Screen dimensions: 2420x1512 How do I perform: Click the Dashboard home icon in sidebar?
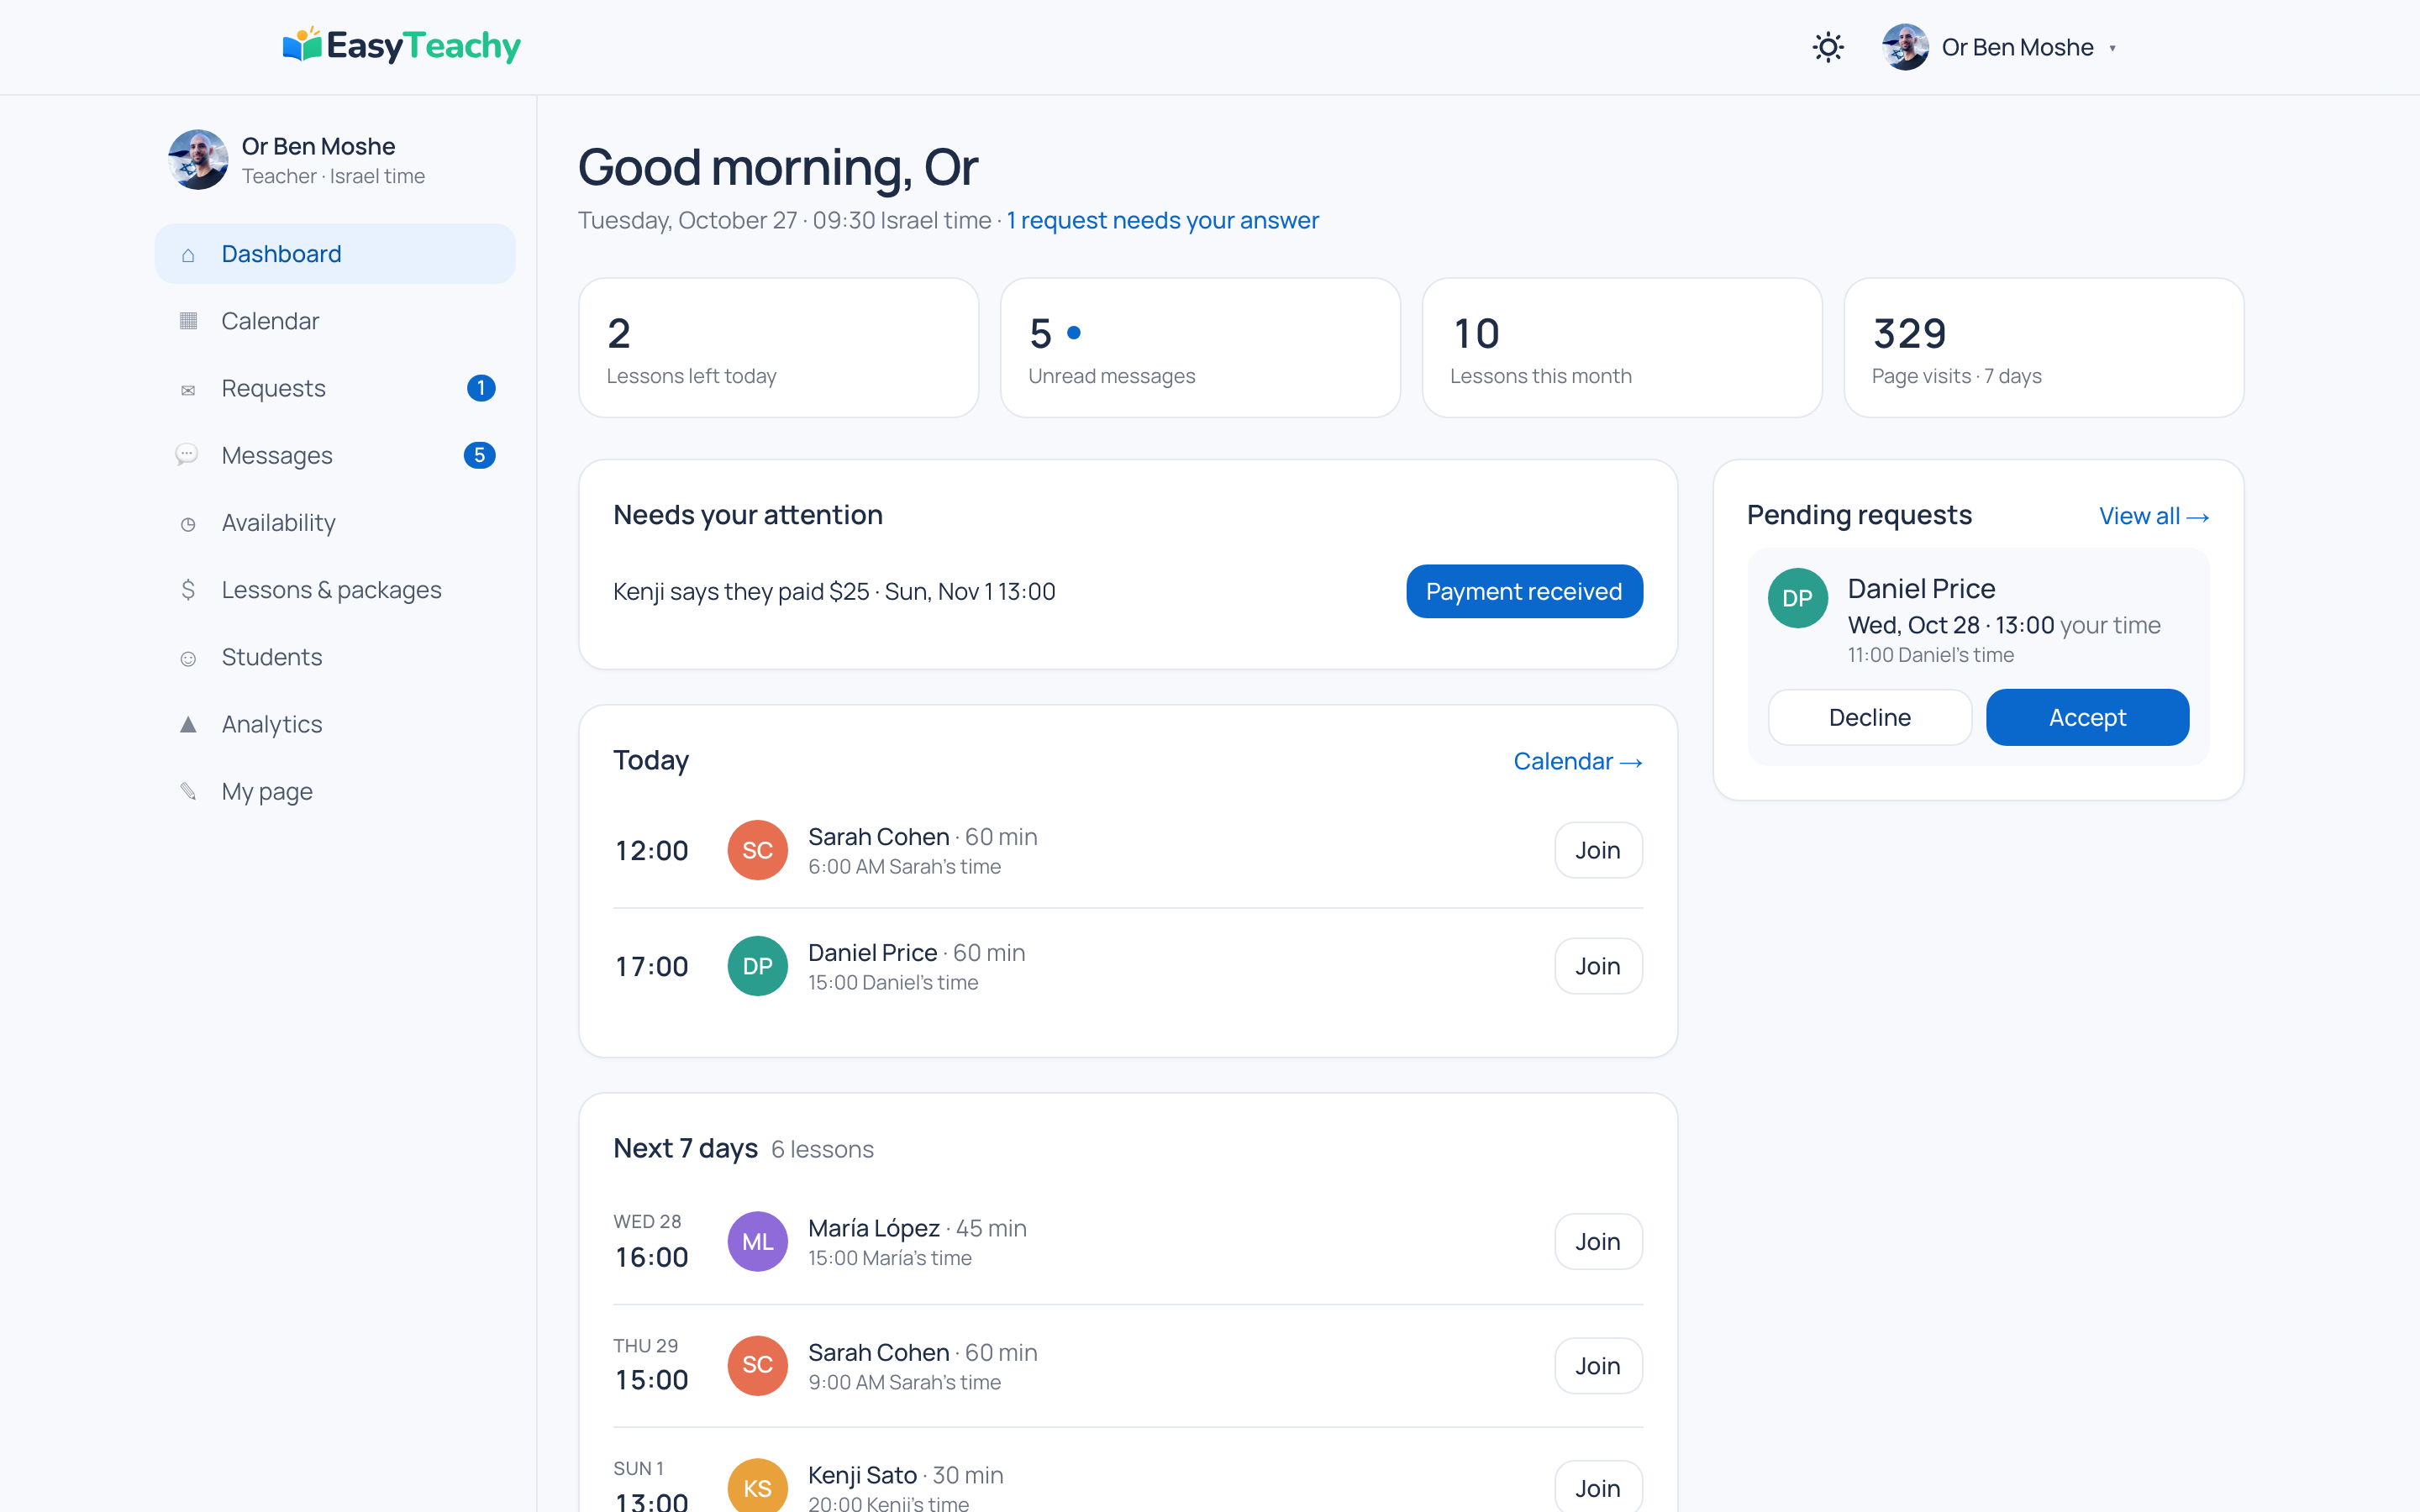pyautogui.click(x=188, y=254)
